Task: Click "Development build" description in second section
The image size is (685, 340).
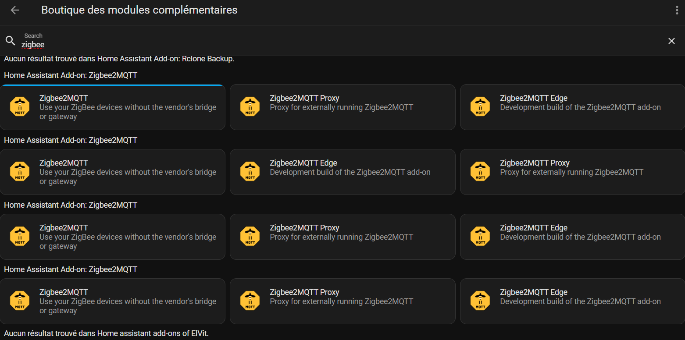Action: pyautogui.click(x=350, y=172)
